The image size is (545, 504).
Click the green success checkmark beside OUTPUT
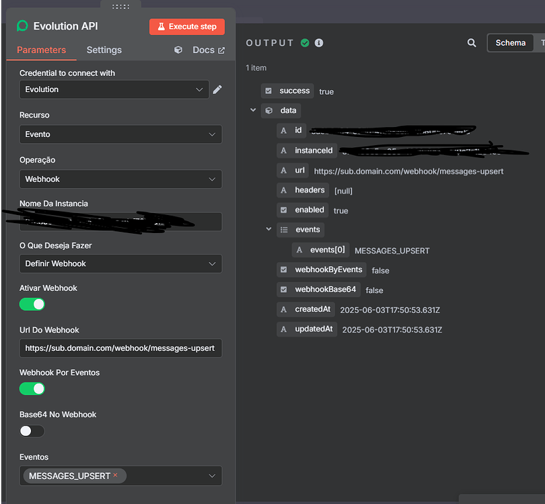point(305,42)
